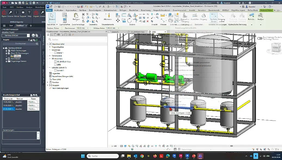The image size is (282, 160).
Task: Click the Aktivieren pin icon in Steuerelemente
Action: tap(108, 16)
